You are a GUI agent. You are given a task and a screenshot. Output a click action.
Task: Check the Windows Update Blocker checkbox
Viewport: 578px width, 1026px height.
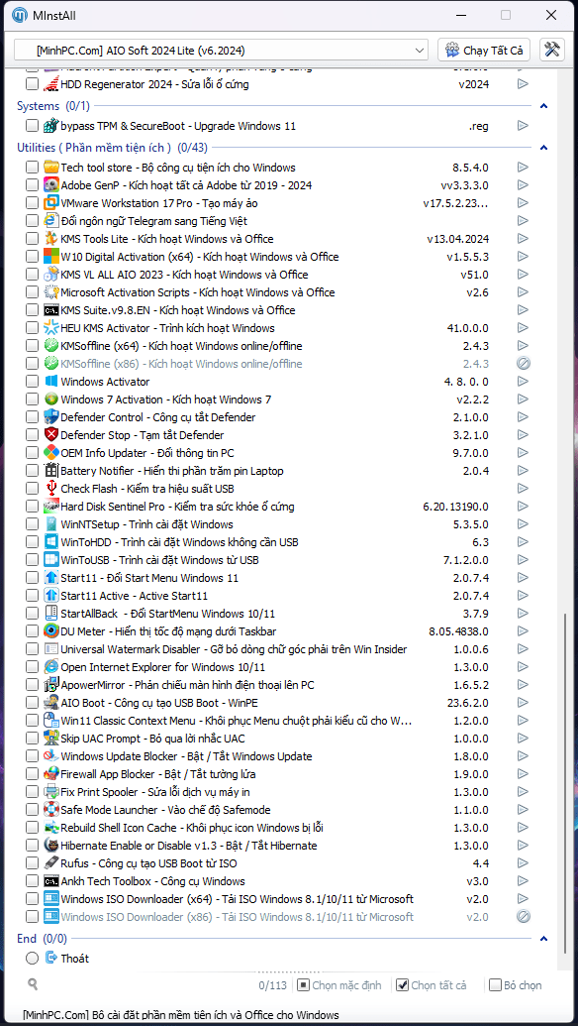[32, 756]
